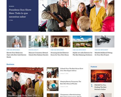
Task: Open the Pasadena Gun Show hero headline
Action: (20, 13)
